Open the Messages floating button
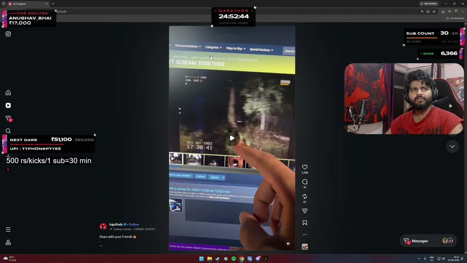This screenshot has width=467, height=263. [x=429, y=241]
